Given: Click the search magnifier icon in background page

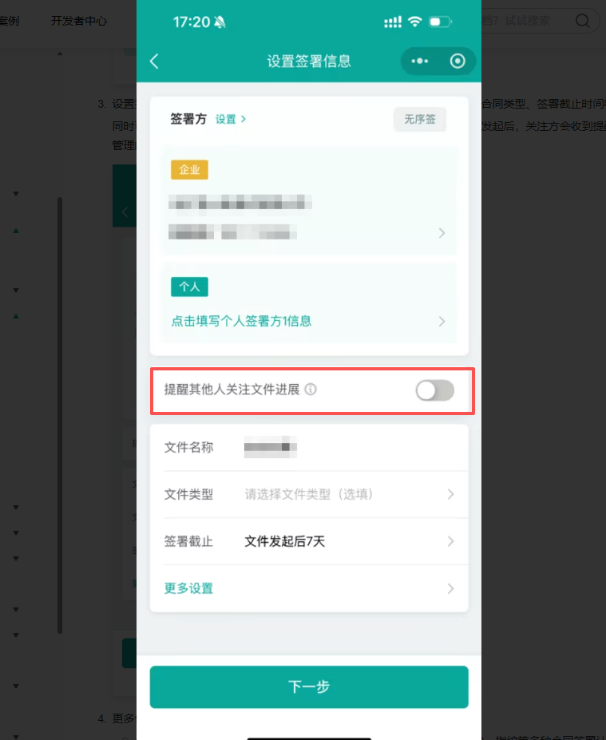Looking at the screenshot, I should click(x=583, y=21).
